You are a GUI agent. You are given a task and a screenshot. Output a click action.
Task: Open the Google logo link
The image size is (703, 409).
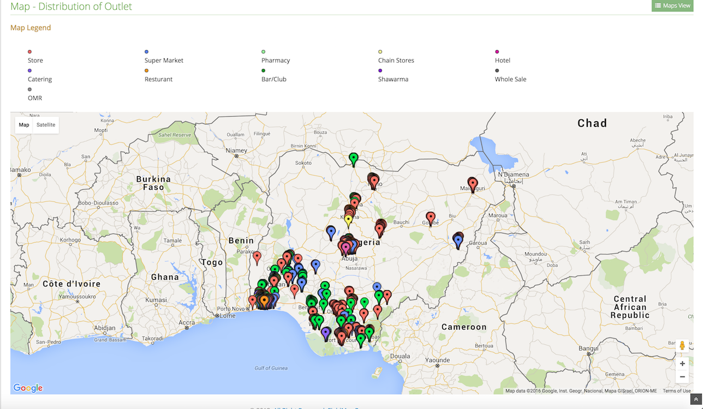click(x=28, y=388)
